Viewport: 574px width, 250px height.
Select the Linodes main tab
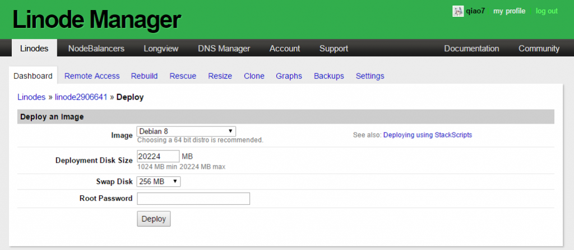point(34,48)
